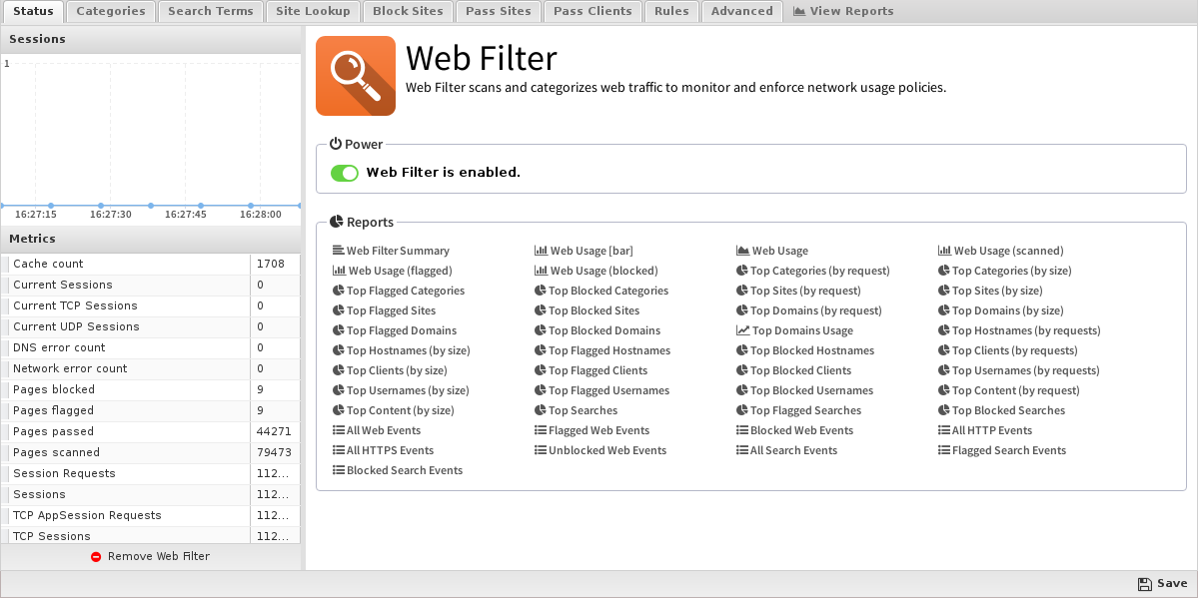The image size is (1198, 598).
Task: Click the pie icon beside Top Flagged Categories
Action: (x=339, y=291)
